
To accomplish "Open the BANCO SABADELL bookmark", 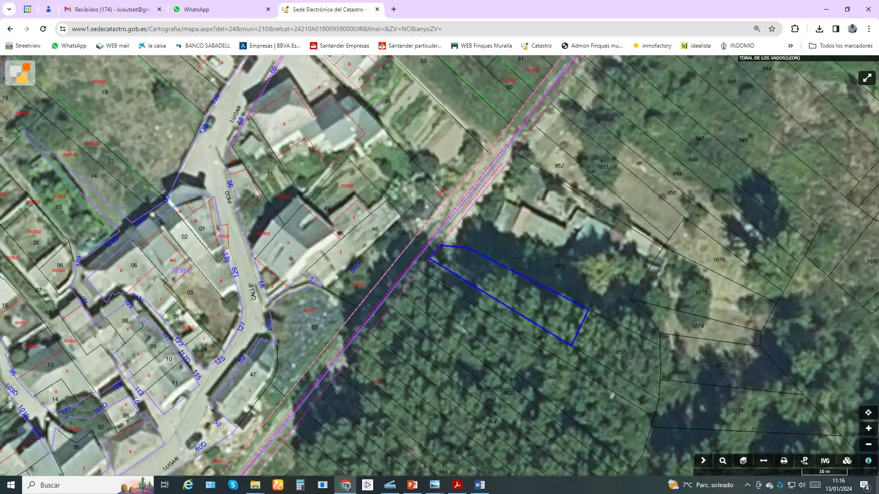I will (203, 46).
